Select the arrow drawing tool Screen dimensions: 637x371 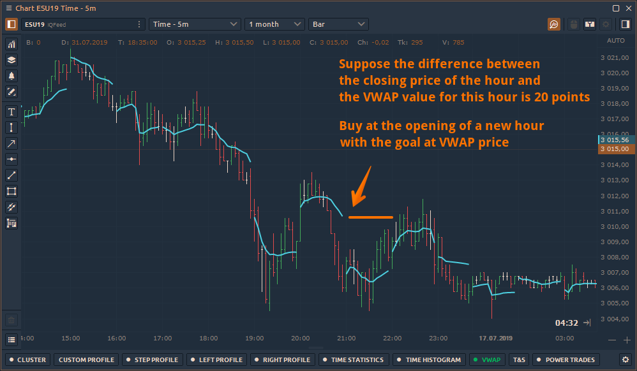(x=11, y=143)
